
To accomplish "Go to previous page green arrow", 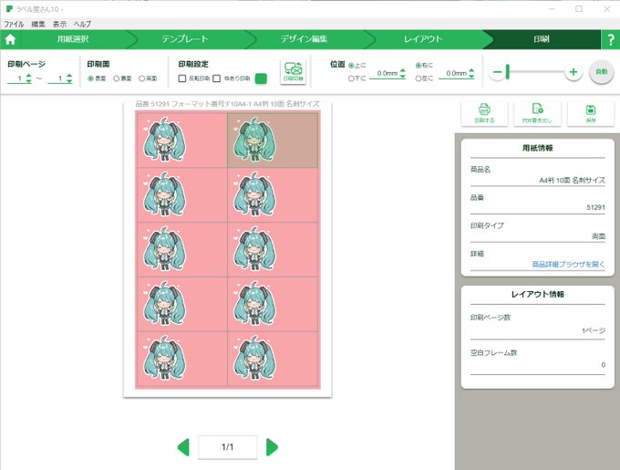I will (x=183, y=447).
